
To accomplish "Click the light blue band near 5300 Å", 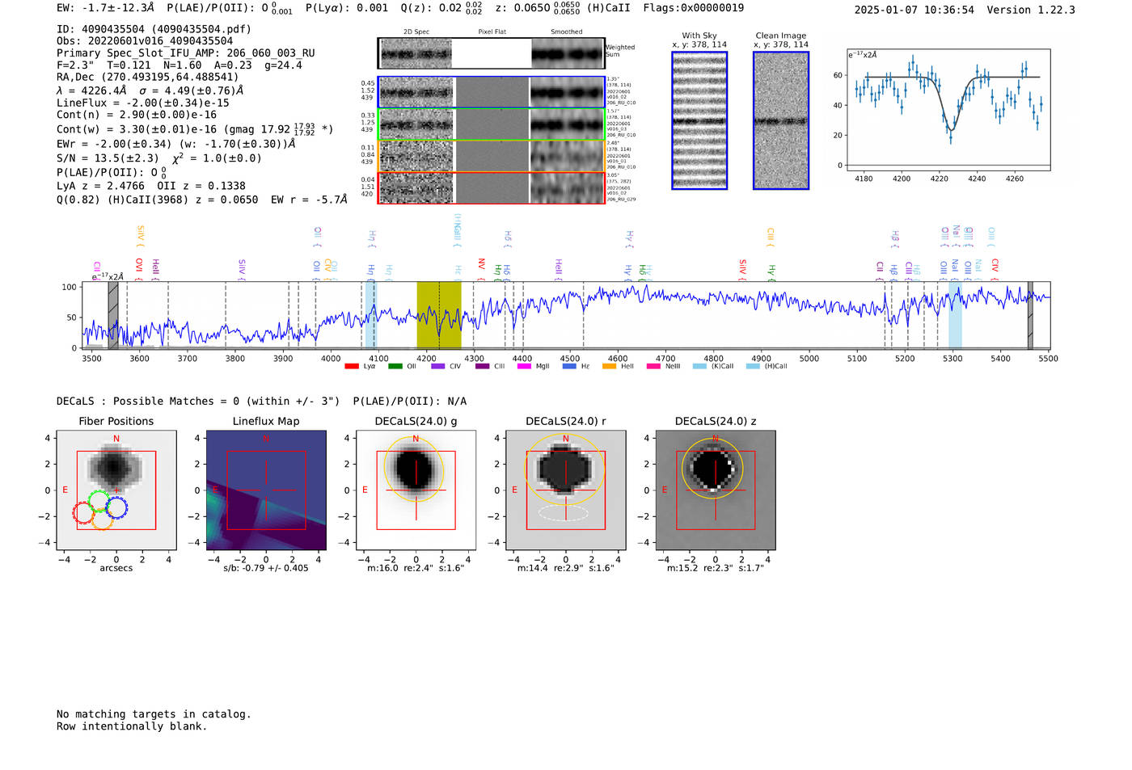I will (x=955, y=315).
